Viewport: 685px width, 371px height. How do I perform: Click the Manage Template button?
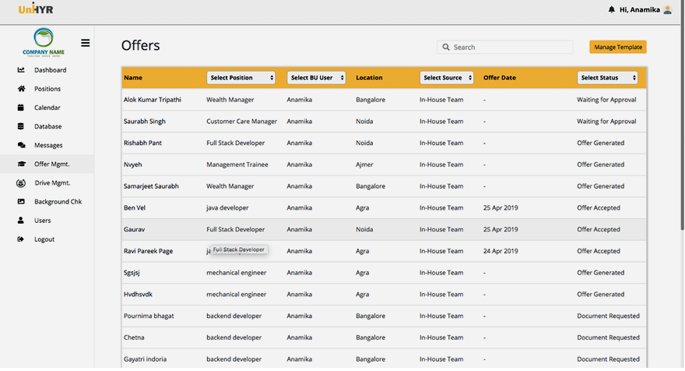pyautogui.click(x=618, y=48)
